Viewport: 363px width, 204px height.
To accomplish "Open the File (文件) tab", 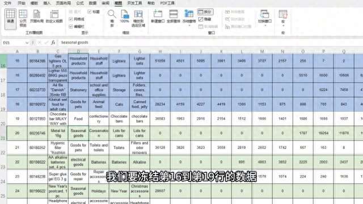I will tap(7, 3).
